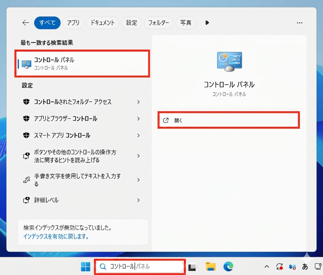Click the open-external icon beside 開く

pos(166,121)
